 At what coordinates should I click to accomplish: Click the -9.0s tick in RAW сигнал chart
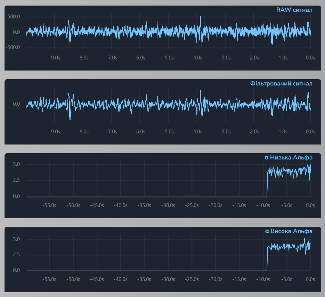click(x=55, y=58)
